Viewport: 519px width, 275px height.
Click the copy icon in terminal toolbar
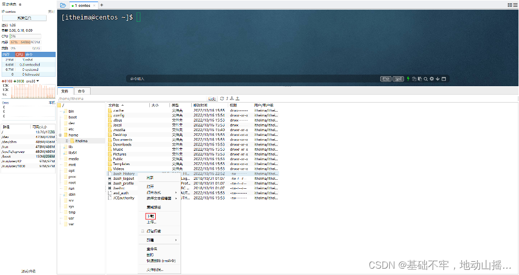coord(414,79)
